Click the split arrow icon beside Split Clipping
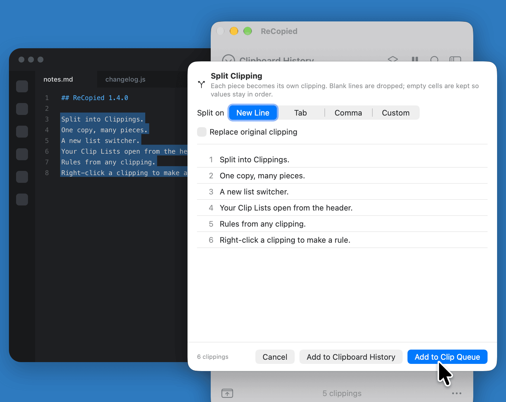 (x=202, y=85)
